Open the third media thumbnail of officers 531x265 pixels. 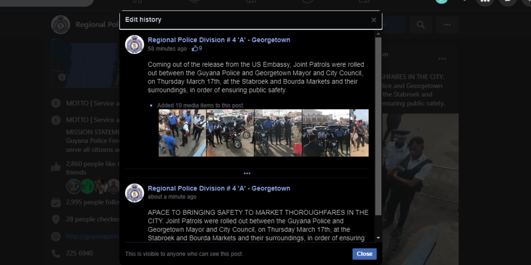pyautogui.click(x=278, y=133)
